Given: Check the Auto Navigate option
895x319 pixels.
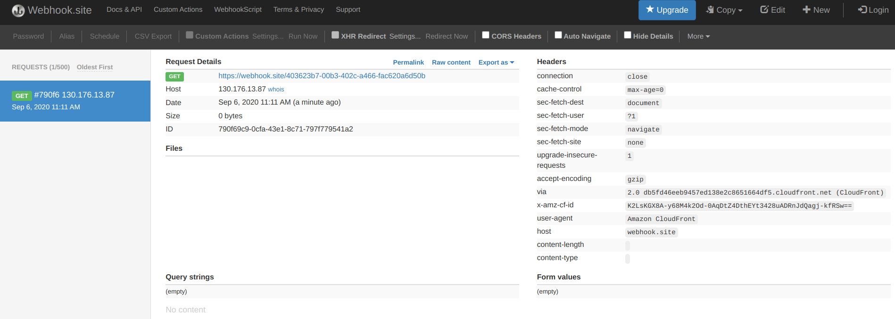Looking at the screenshot, I should tap(558, 35).
